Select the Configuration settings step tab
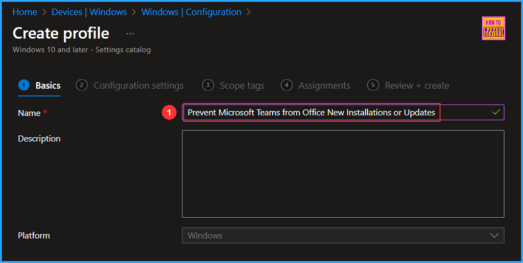Viewport: 523px width, 263px height. (x=130, y=86)
